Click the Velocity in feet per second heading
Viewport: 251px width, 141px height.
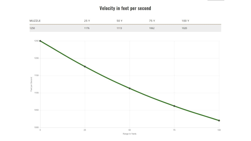(x=125, y=8)
